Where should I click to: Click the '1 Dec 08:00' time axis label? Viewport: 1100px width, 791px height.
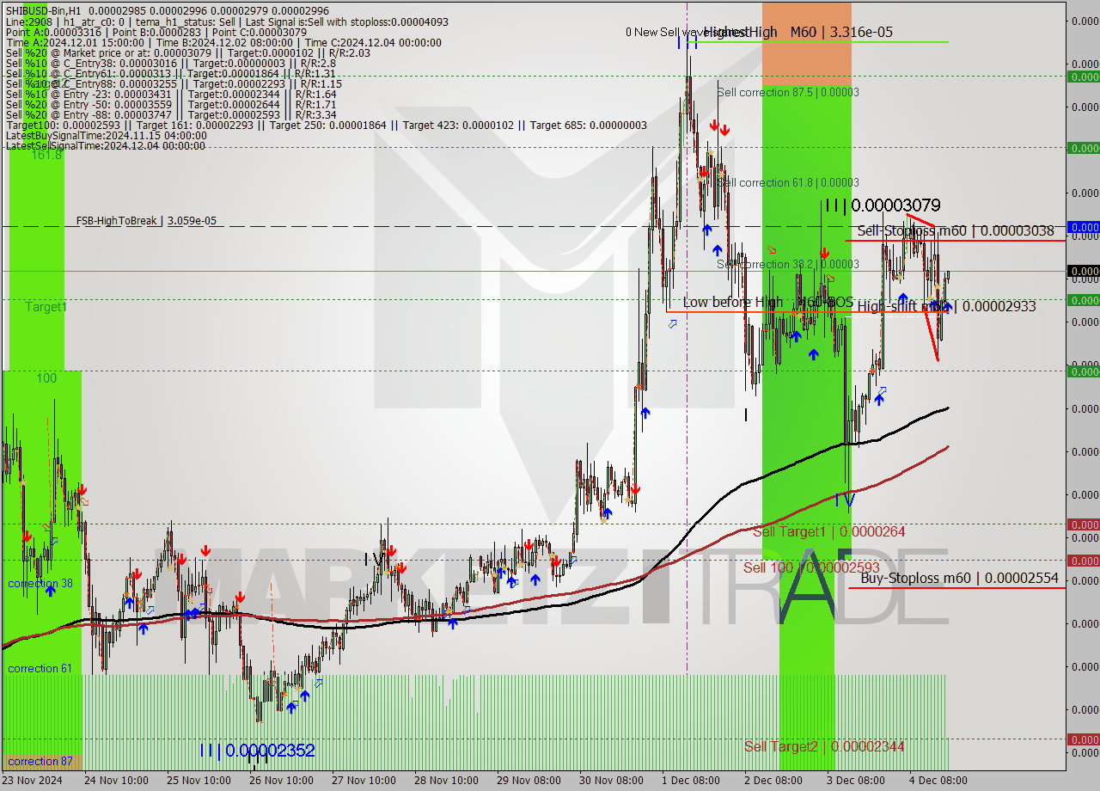[x=691, y=781]
